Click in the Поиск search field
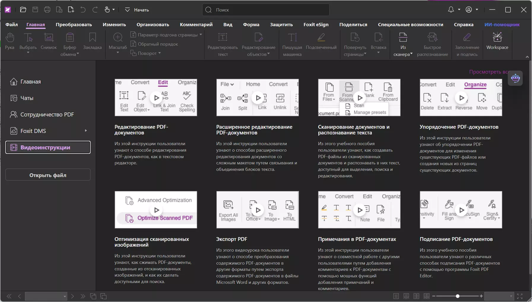 (x=266, y=10)
